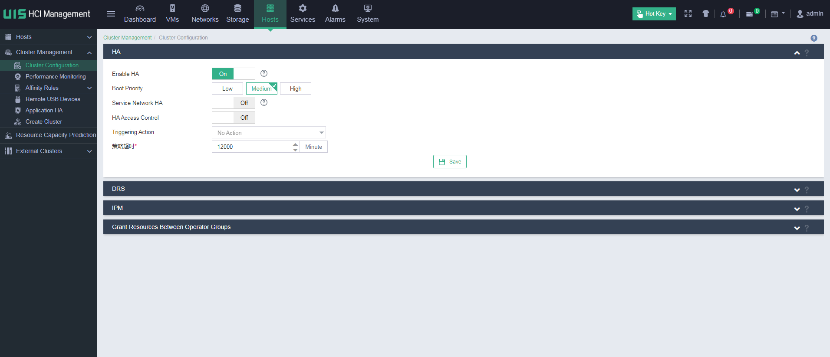Expand External Clusters sidebar chevron
Image resolution: width=830 pixels, height=357 pixels.
89,151
